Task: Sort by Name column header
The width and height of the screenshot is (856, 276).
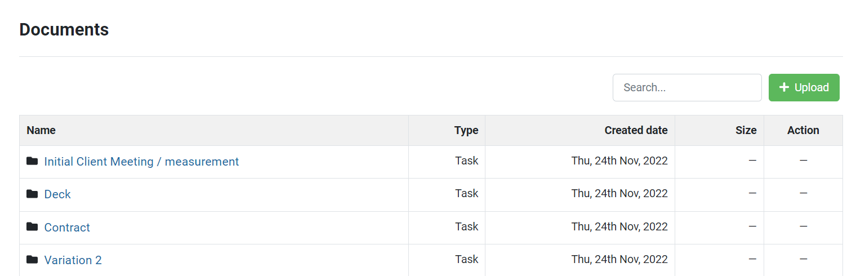Action: tap(41, 130)
